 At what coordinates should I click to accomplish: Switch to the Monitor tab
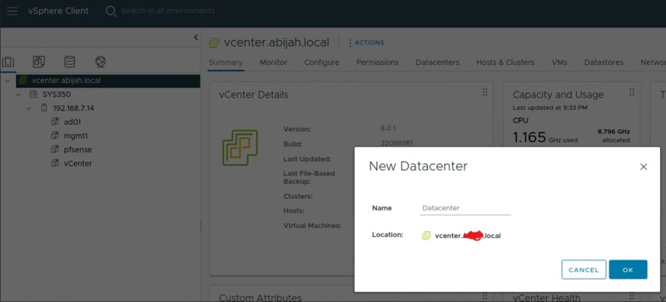click(x=274, y=62)
